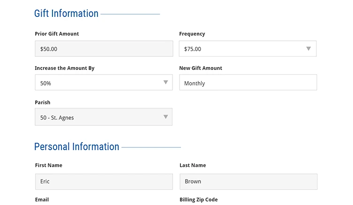Select the Last Name field containing Brown

248,182
